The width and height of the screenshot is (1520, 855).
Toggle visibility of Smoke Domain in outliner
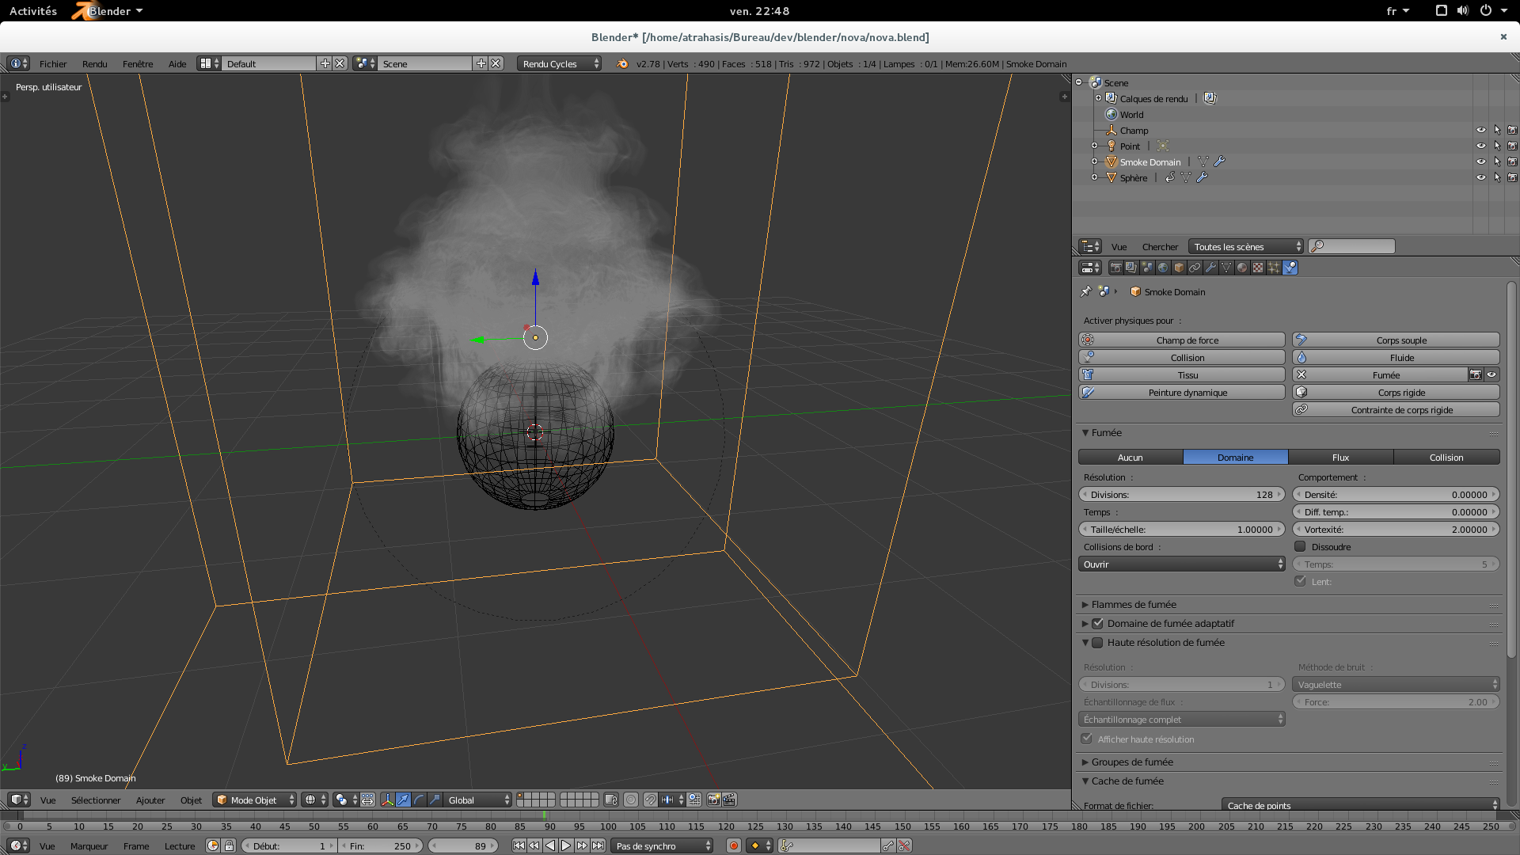[x=1480, y=161]
